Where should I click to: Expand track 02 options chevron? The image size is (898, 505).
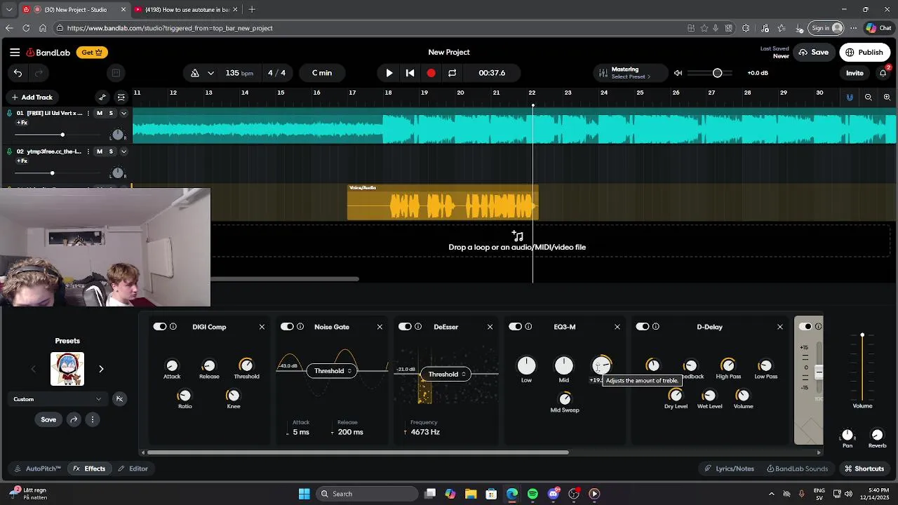tap(123, 151)
